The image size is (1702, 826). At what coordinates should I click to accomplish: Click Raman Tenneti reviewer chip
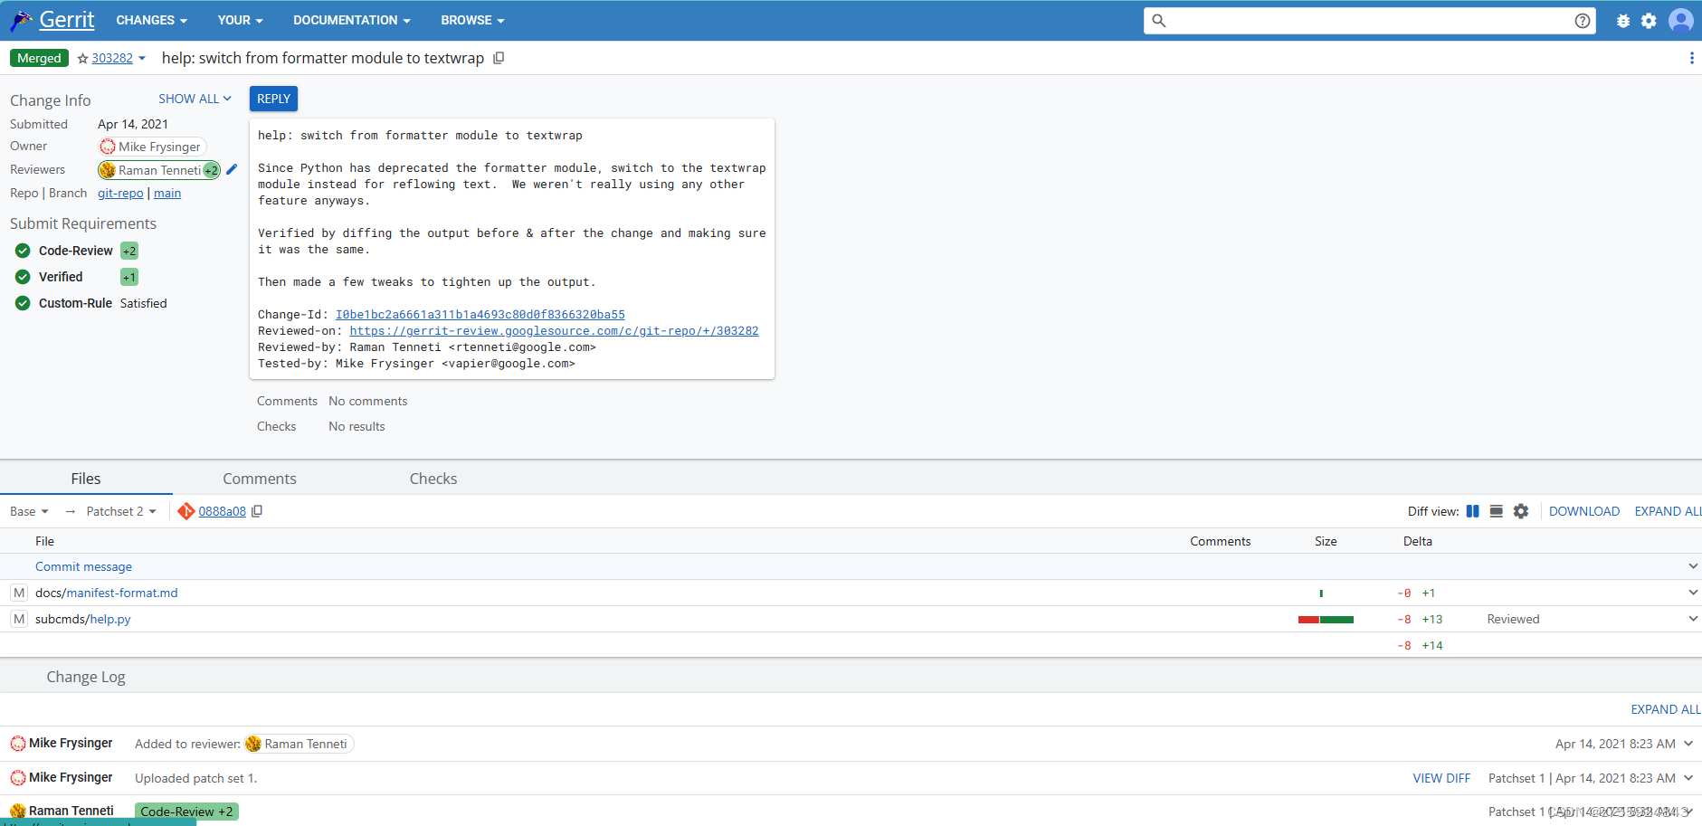click(159, 170)
